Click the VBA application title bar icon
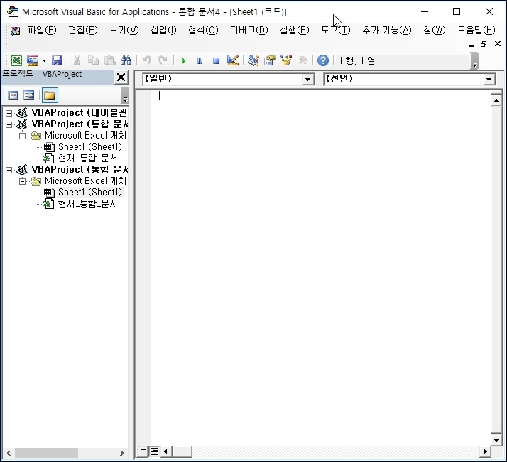 (13, 11)
